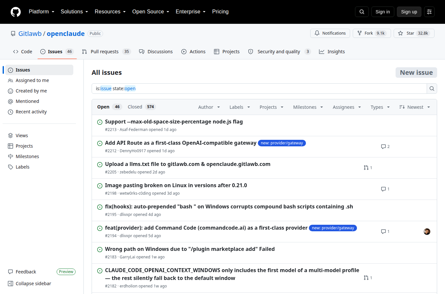Image resolution: width=445 pixels, height=294 pixels.
Task: Open Milestones in the sidebar
Action: coord(39,156)
